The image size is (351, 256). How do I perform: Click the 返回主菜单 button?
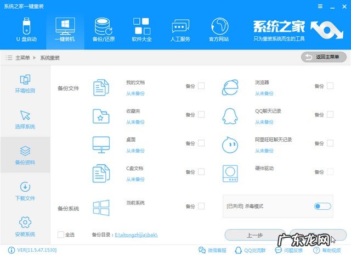[324, 57]
